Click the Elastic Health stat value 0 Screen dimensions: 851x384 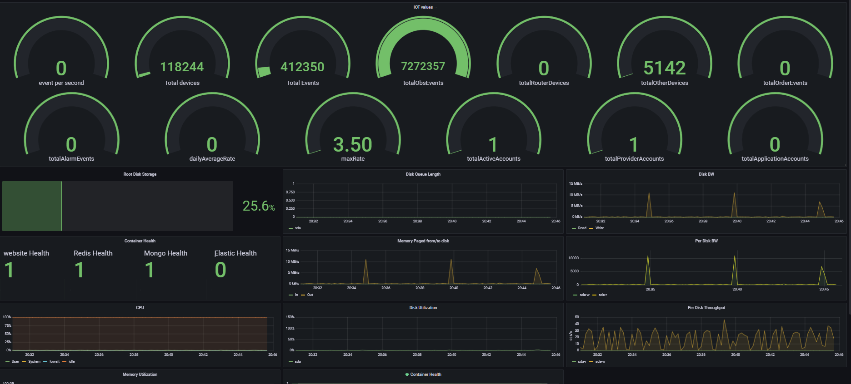pos(220,270)
